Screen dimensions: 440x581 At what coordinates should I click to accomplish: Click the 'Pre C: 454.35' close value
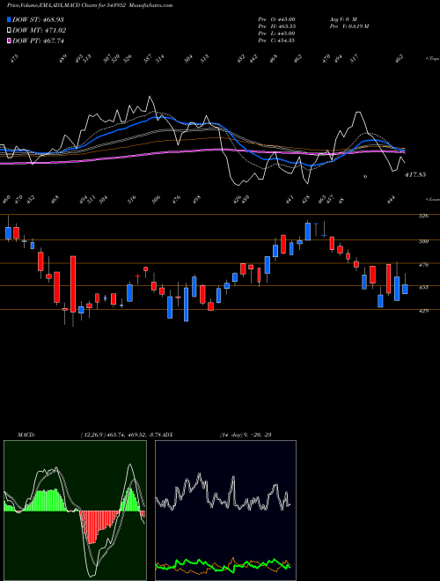(x=276, y=40)
